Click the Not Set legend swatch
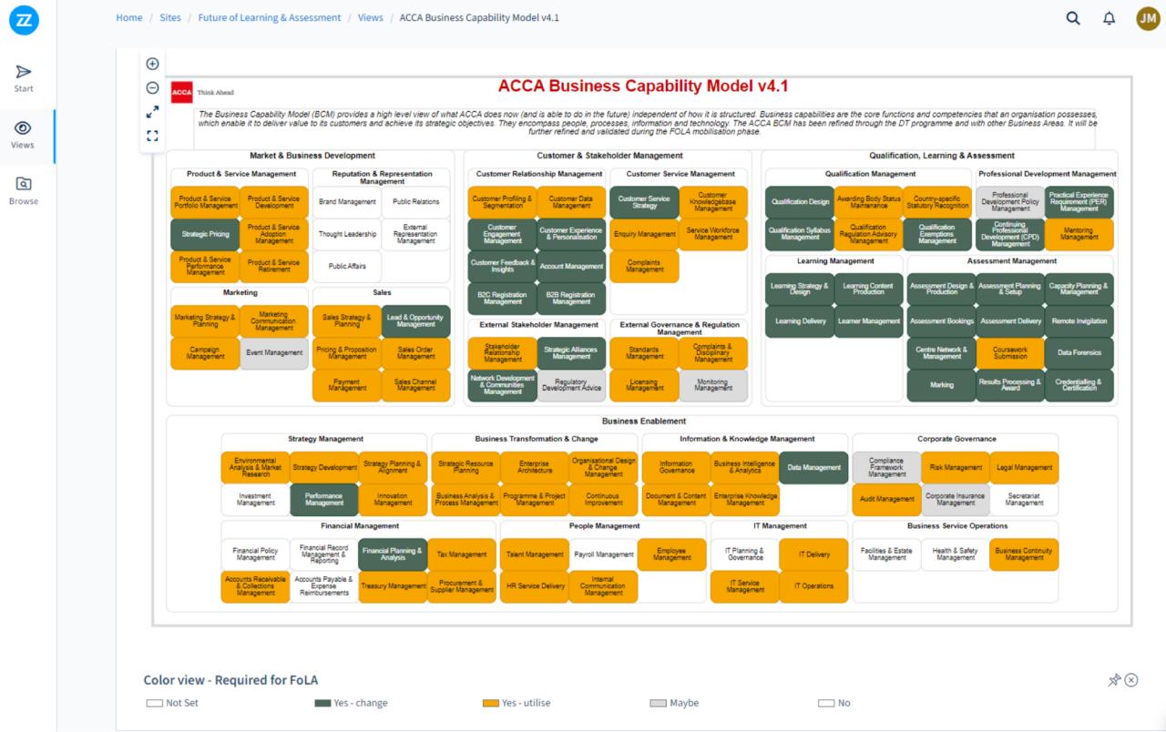The width and height of the screenshot is (1166, 732). pos(155,703)
